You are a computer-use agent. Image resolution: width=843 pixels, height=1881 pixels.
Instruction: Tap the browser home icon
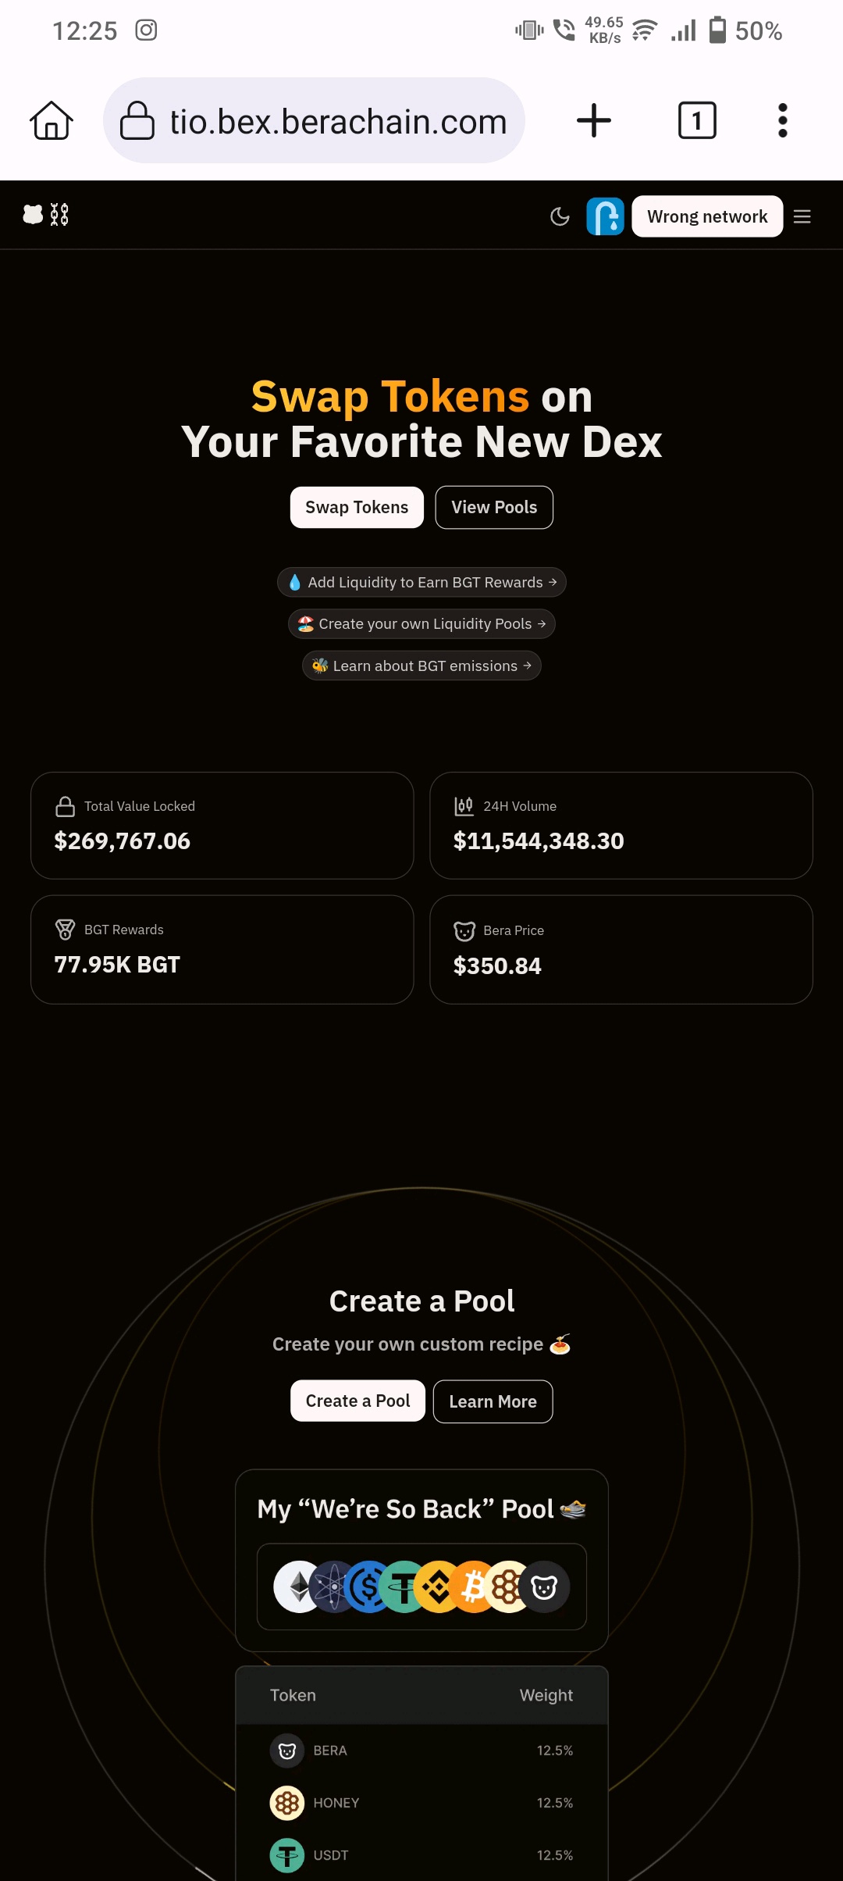(x=52, y=121)
